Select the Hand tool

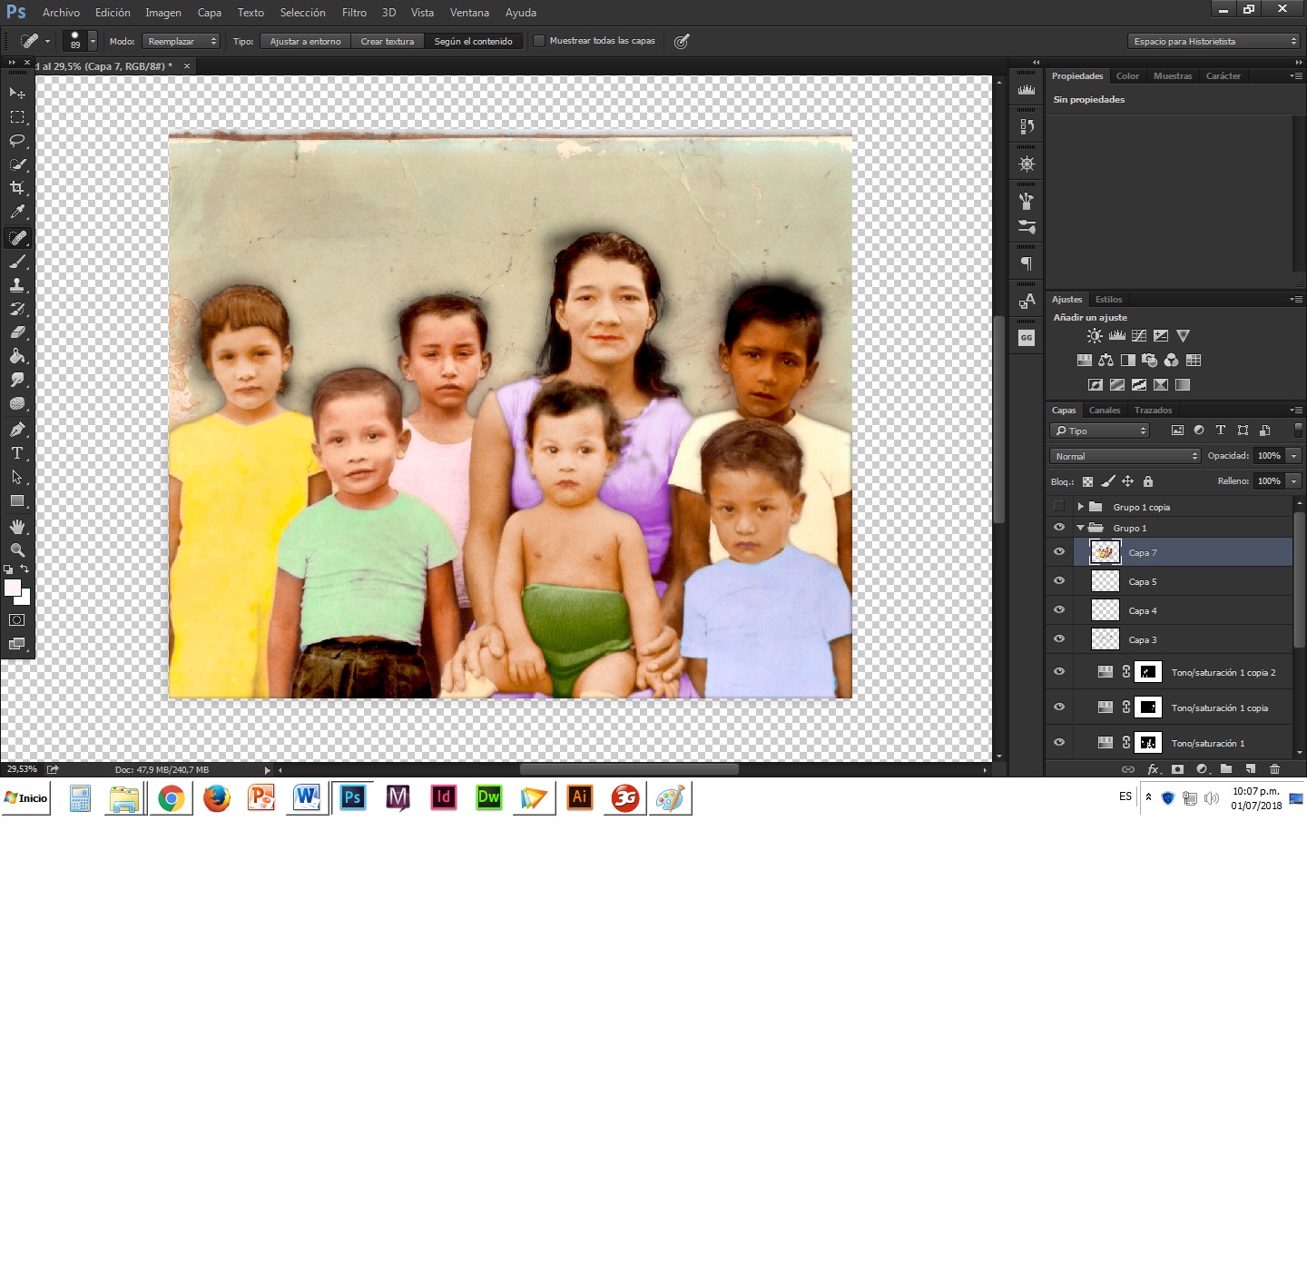tap(17, 527)
